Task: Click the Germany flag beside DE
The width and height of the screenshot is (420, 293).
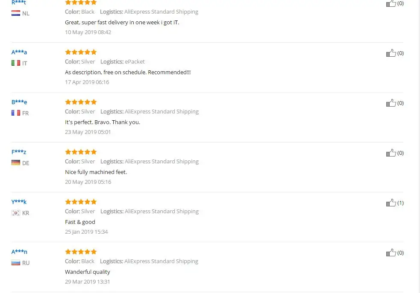Action: pos(16,163)
